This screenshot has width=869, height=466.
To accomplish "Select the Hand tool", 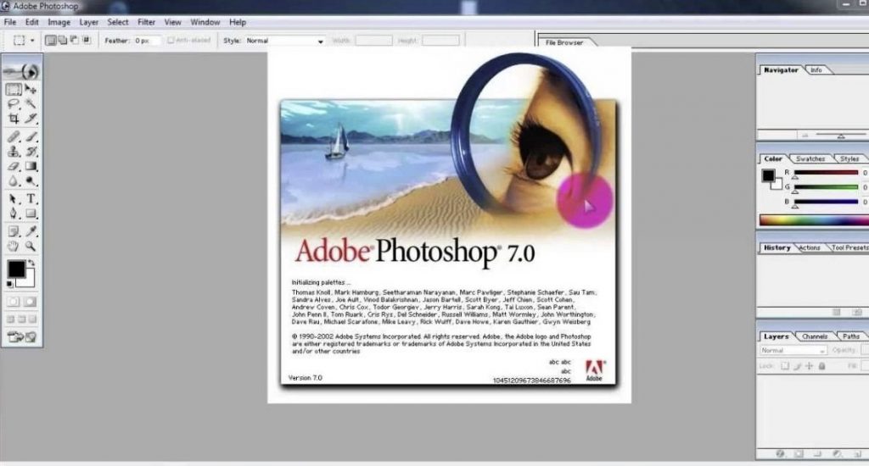I will pyautogui.click(x=14, y=247).
